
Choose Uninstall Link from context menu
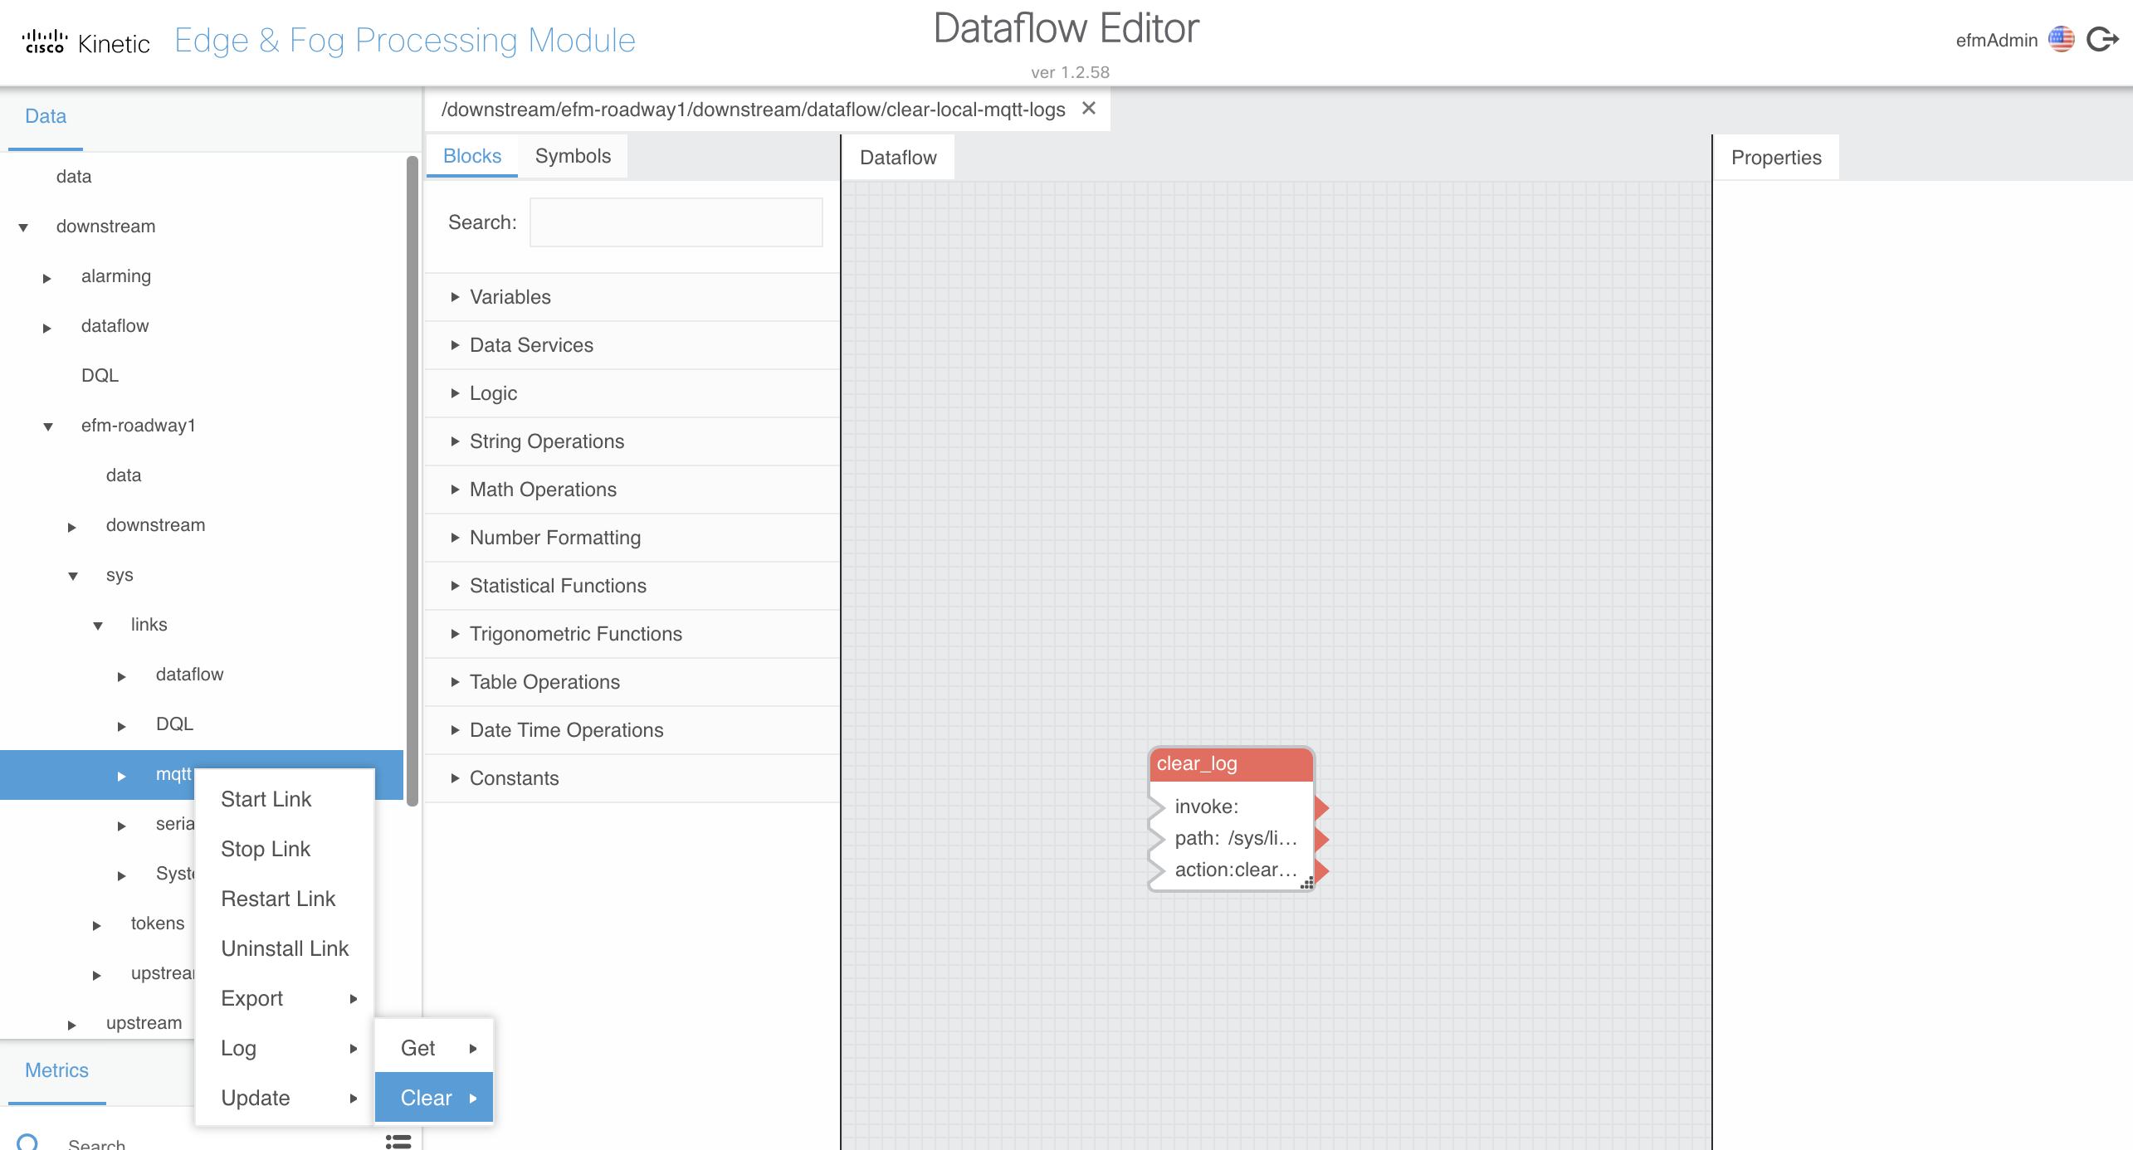(x=285, y=948)
